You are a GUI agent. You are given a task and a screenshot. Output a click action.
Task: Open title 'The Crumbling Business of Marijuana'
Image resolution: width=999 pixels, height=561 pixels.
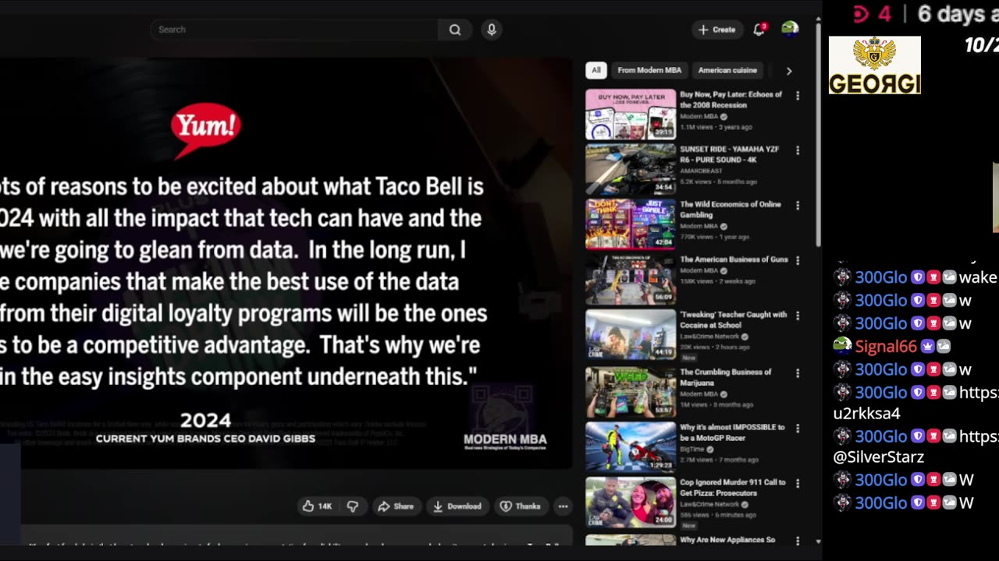coord(726,377)
